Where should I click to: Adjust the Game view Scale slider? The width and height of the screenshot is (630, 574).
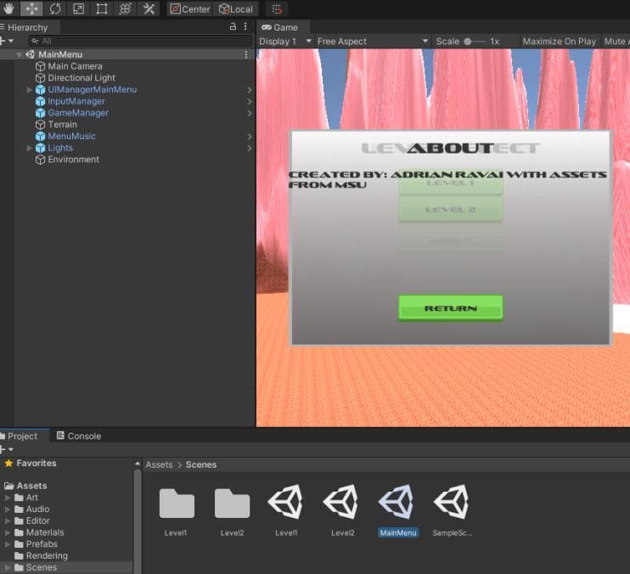(x=474, y=41)
